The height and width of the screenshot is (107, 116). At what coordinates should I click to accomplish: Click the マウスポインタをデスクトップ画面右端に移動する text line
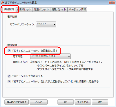[x=64, y=69]
